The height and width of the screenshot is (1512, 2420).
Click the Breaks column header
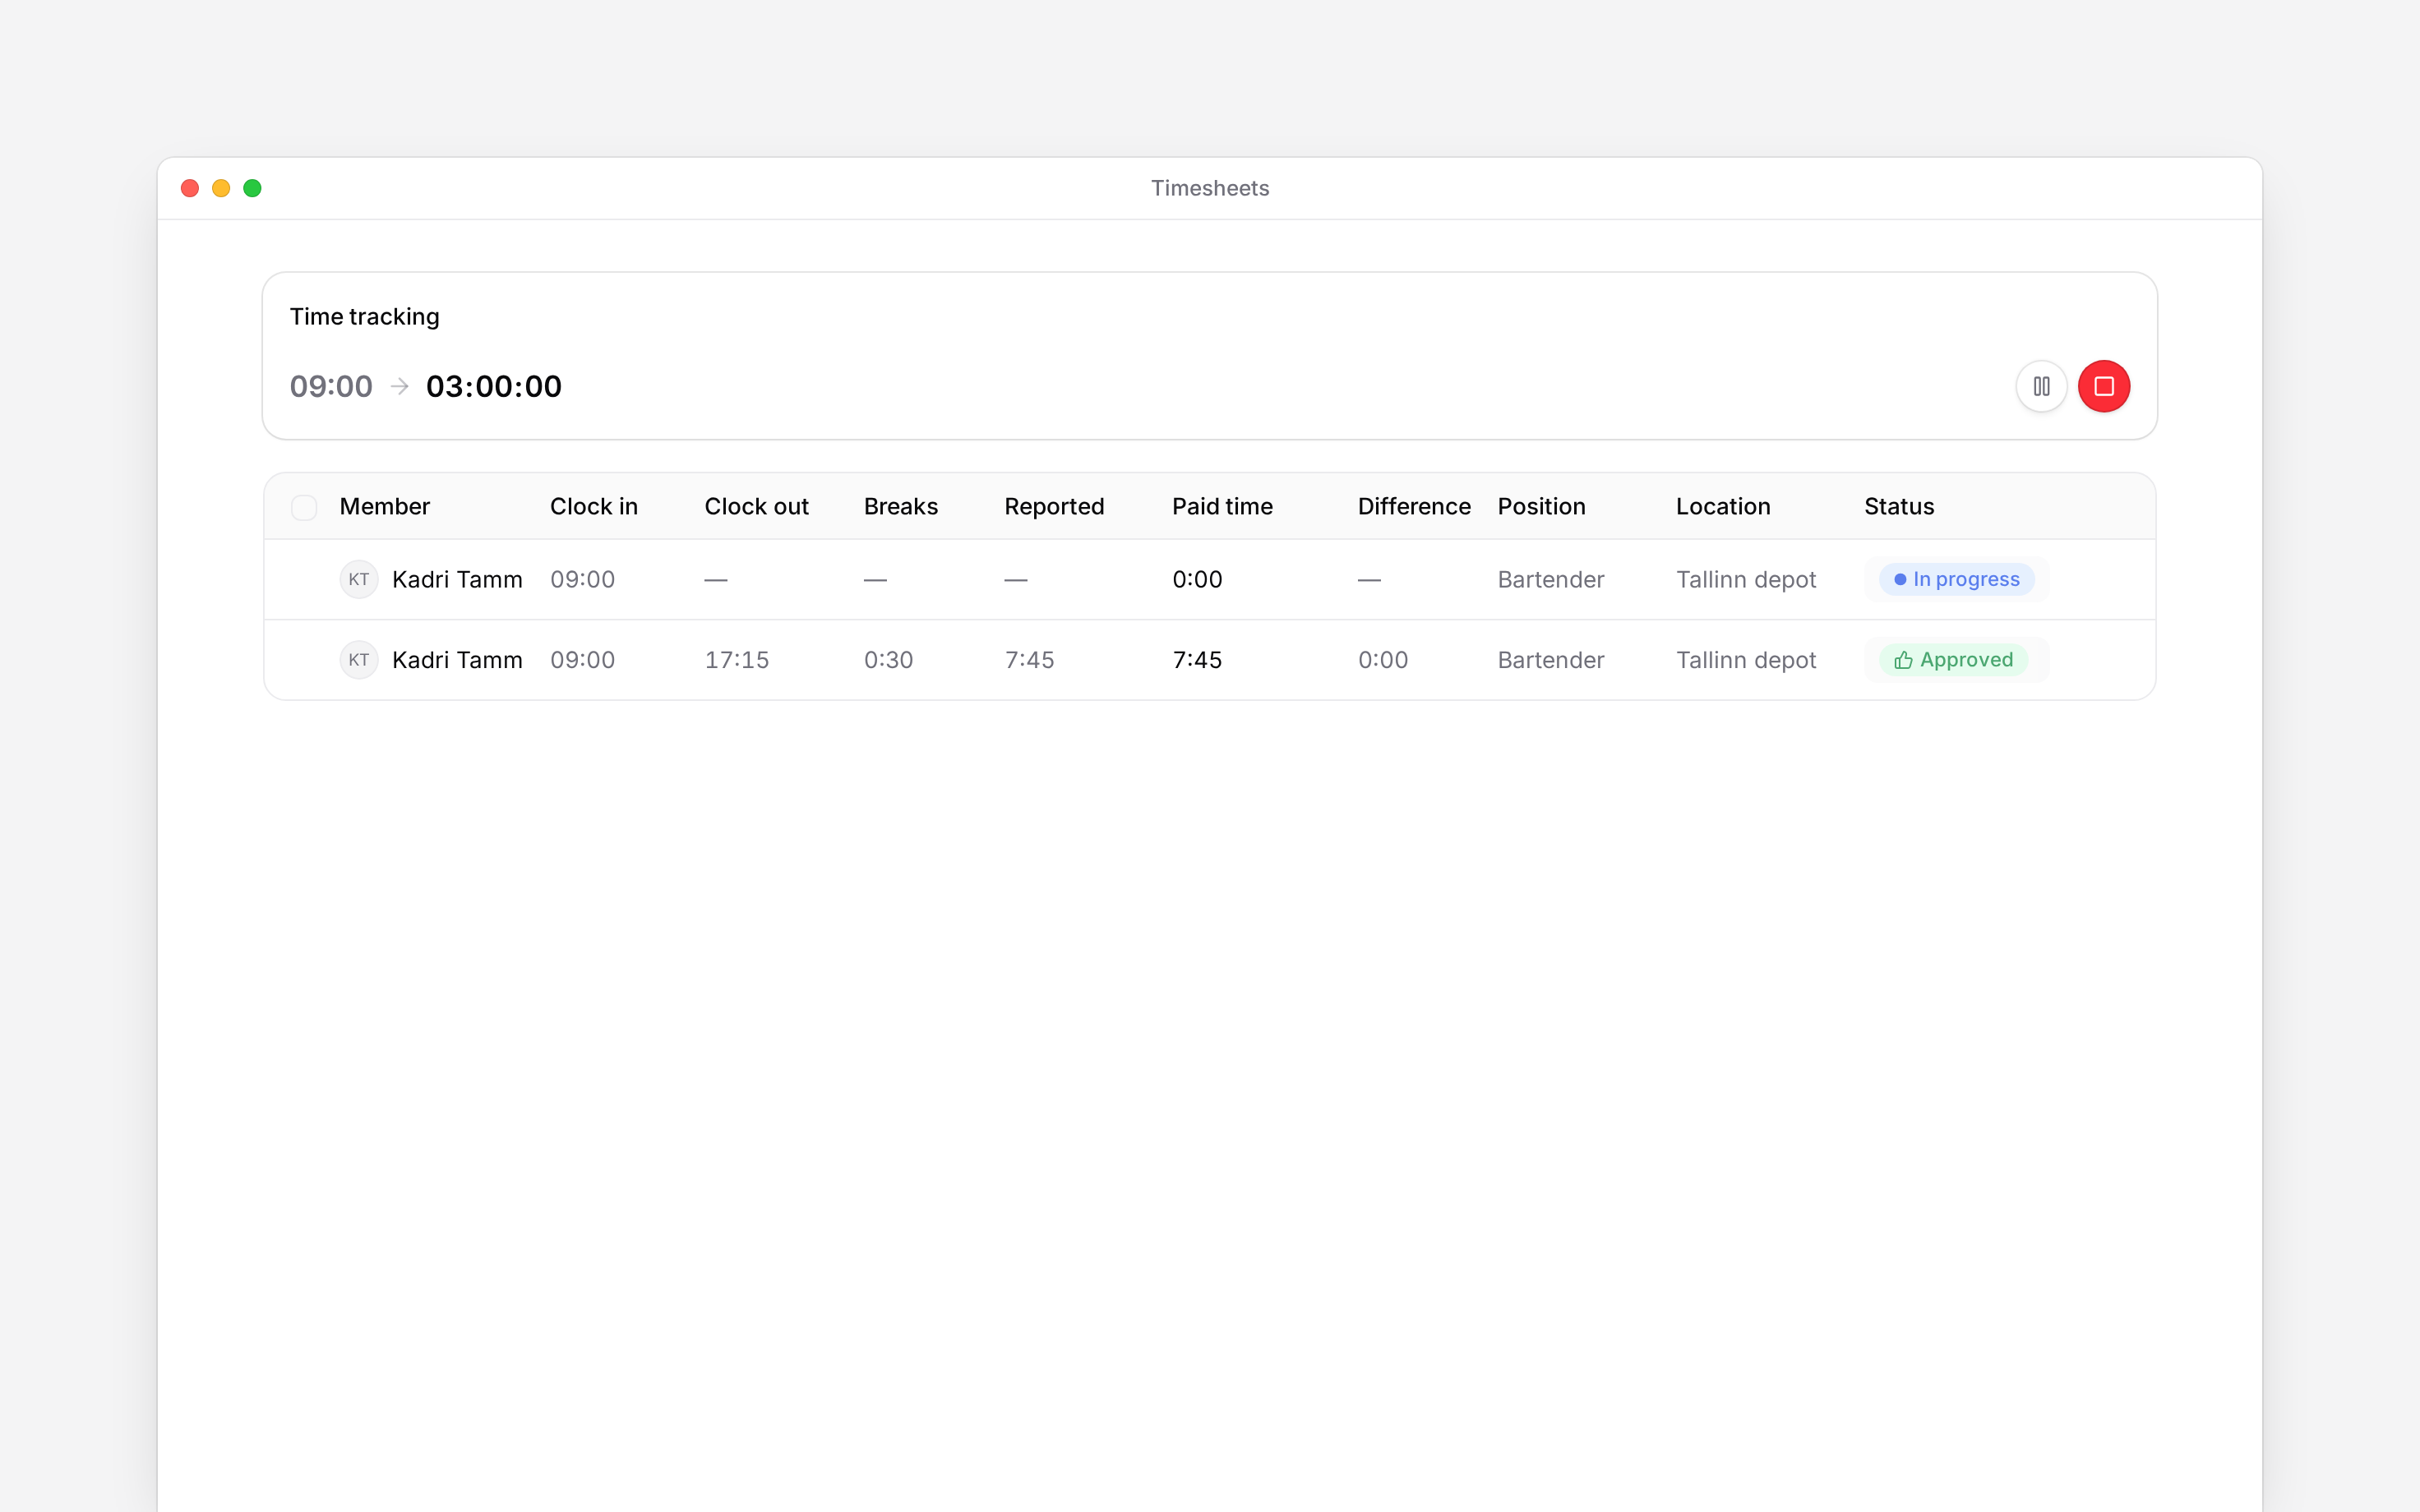tap(901, 507)
